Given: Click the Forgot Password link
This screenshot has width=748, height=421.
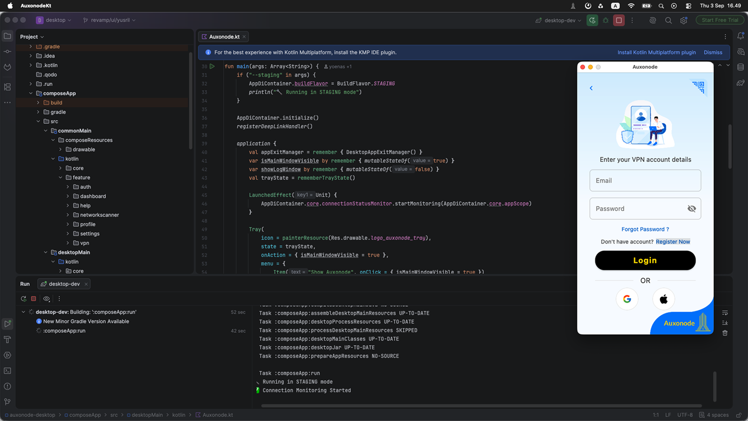Looking at the screenshot, I should 645,229.
